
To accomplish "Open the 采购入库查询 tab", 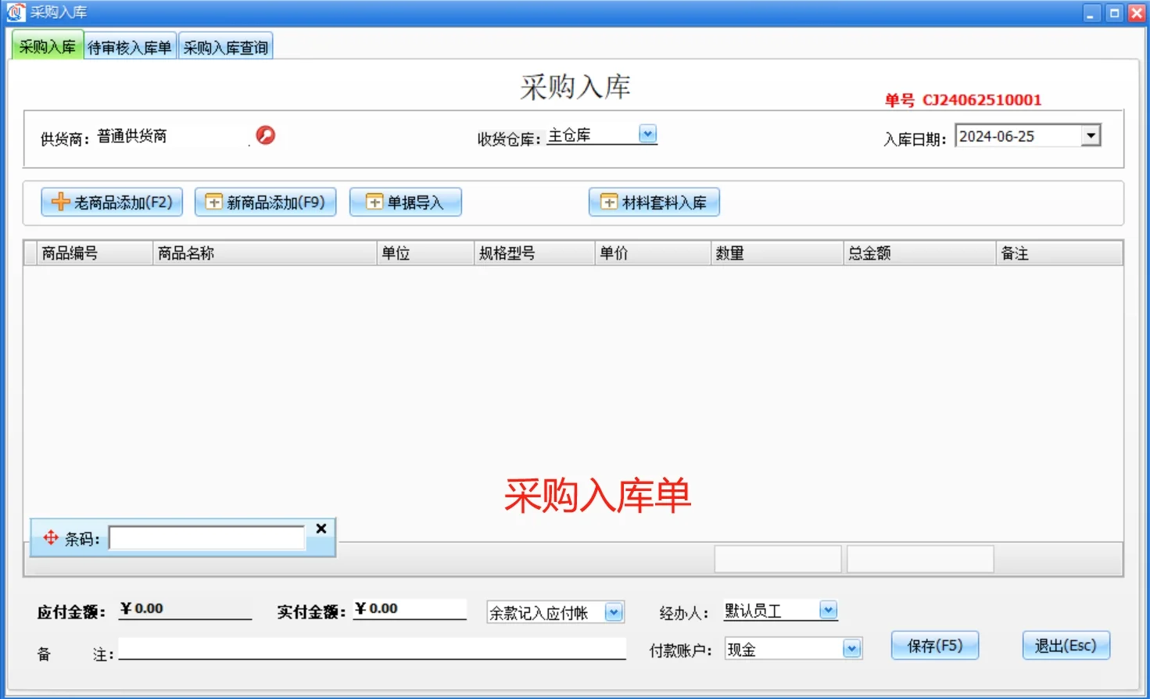I will (225, 45).
